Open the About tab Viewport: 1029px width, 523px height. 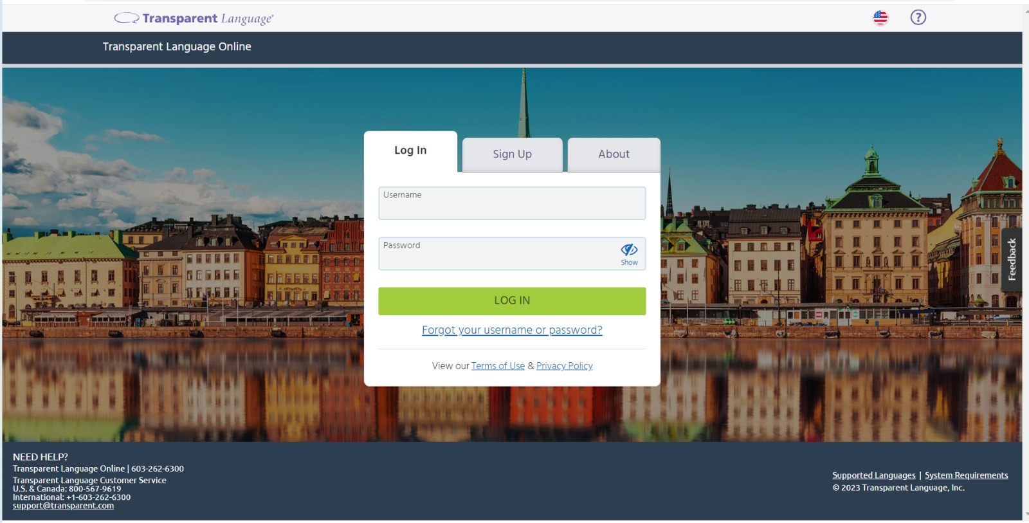(614, 154)
